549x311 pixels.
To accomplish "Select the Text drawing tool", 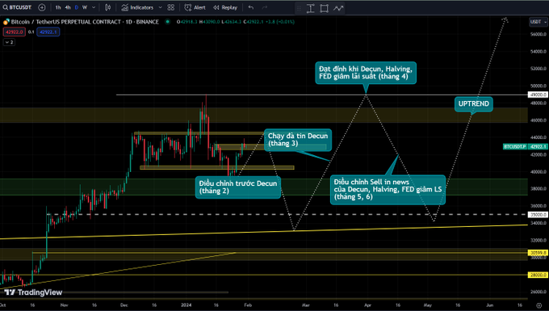I will [311, 8].
